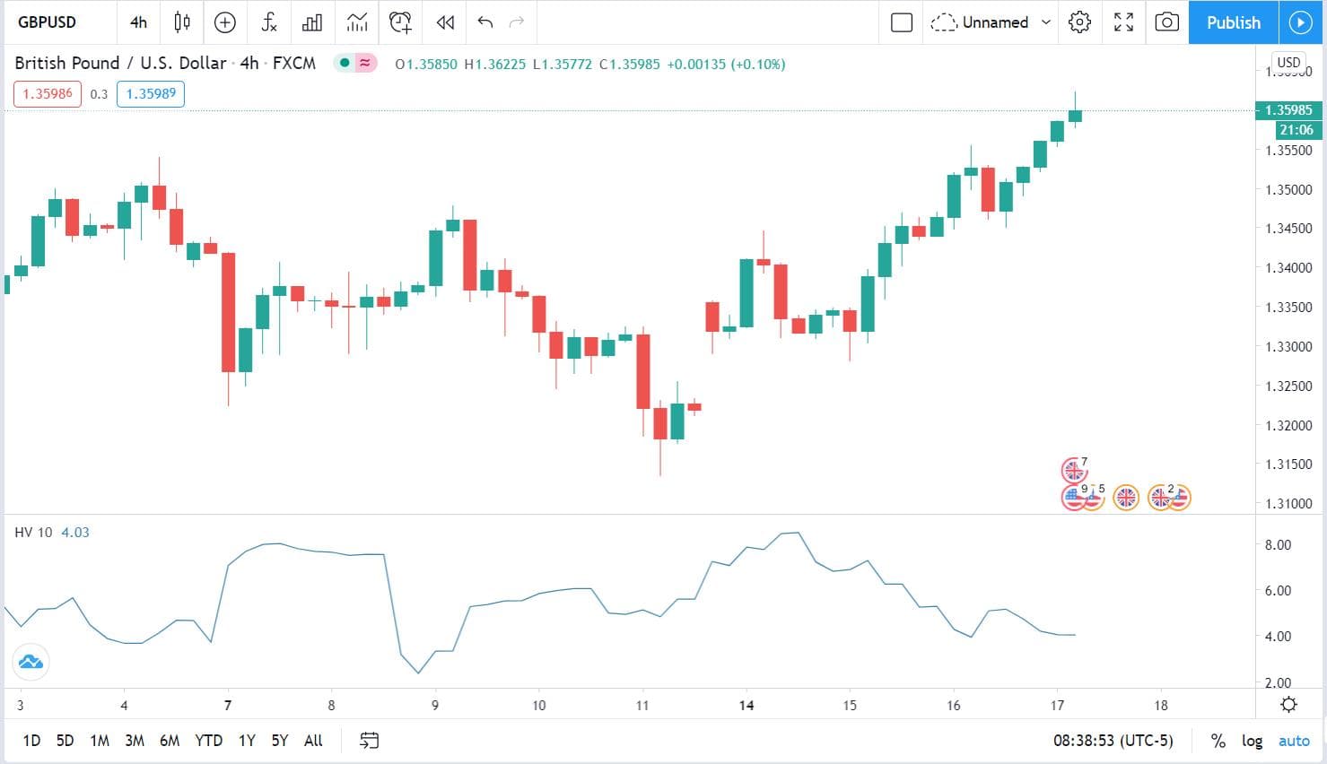The width and height of the screenshot is (1327, 764).
Task: Toggle the green market status dot
Action: (345, 63)
